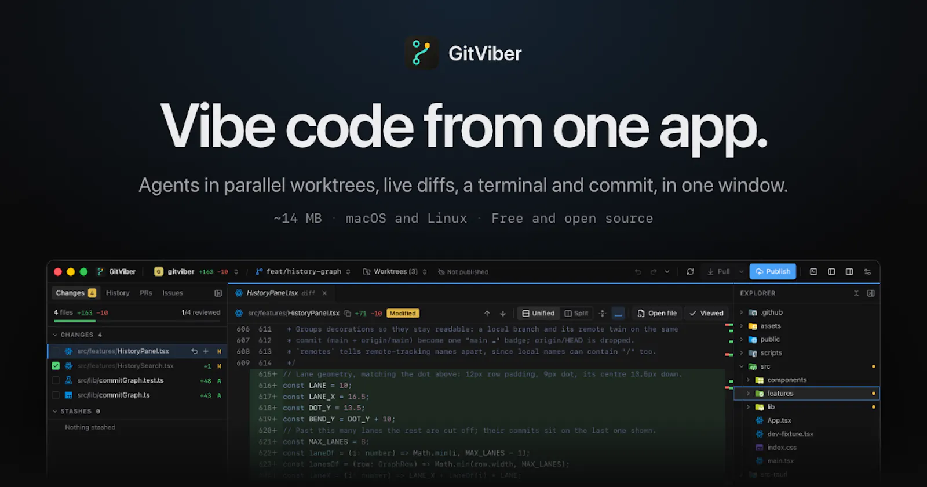Viewport: 927px width, 487px height.
Task: Select the Changes tab
Action: (76, 293)
